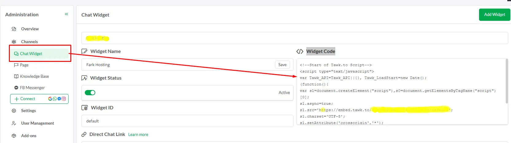Save the widget name
The image size is (511, 143).
tap(282, 65)
